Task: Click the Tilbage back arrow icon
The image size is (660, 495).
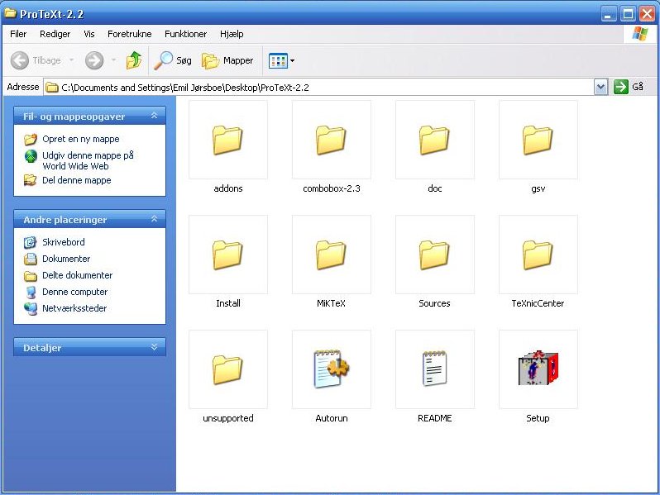Action: click(x=19, y=60)
